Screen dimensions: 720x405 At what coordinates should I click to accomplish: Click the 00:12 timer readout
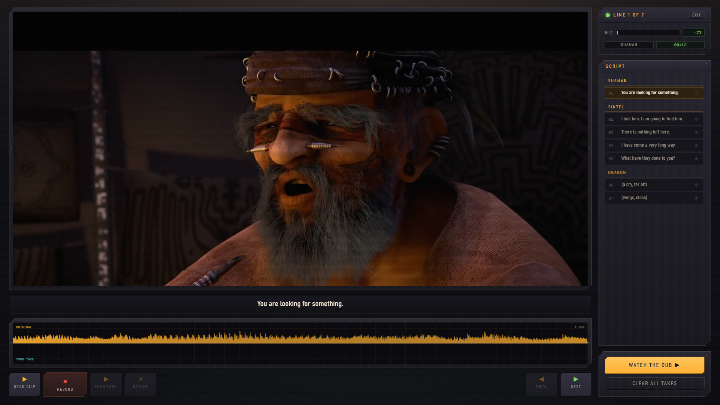[x=680, y=45]
